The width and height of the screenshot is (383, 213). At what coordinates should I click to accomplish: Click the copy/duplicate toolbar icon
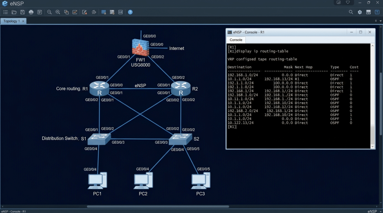(66, 12)
